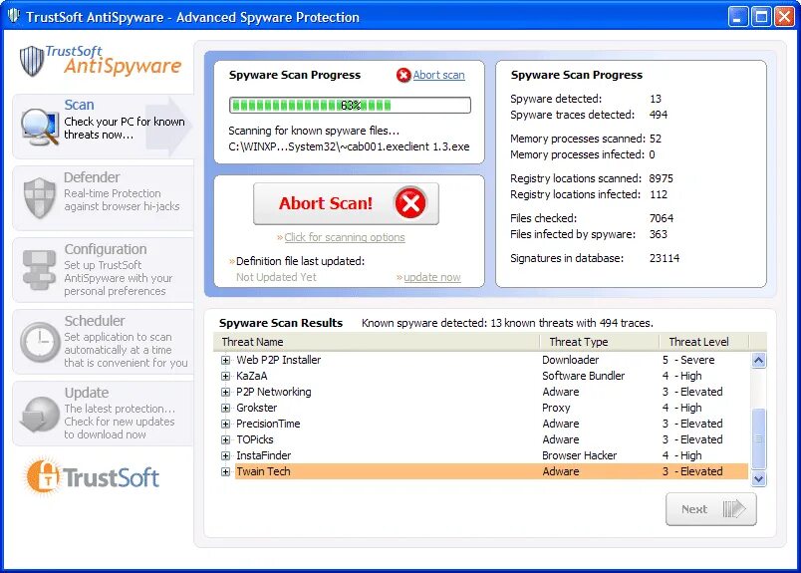Click the Not Updated Yet text
This screenshot has width=801, height=573.
276,277
